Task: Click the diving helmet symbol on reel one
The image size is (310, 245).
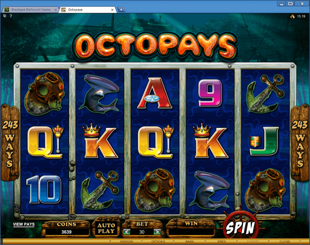Action: point(45,93)
